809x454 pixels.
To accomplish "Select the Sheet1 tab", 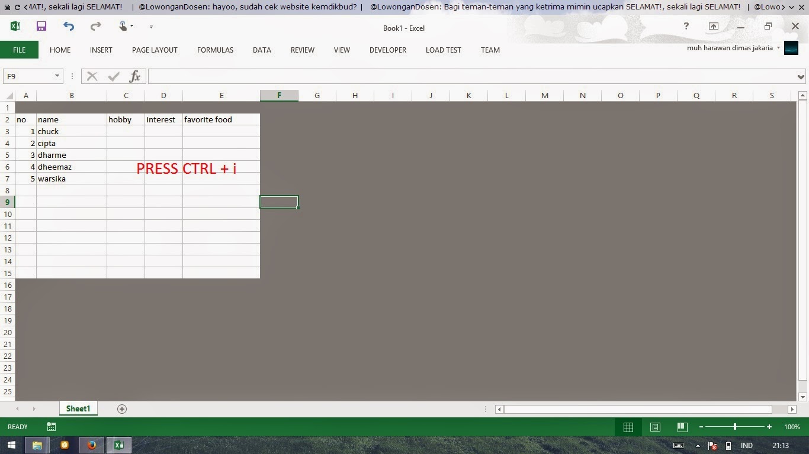I will 78,408.
